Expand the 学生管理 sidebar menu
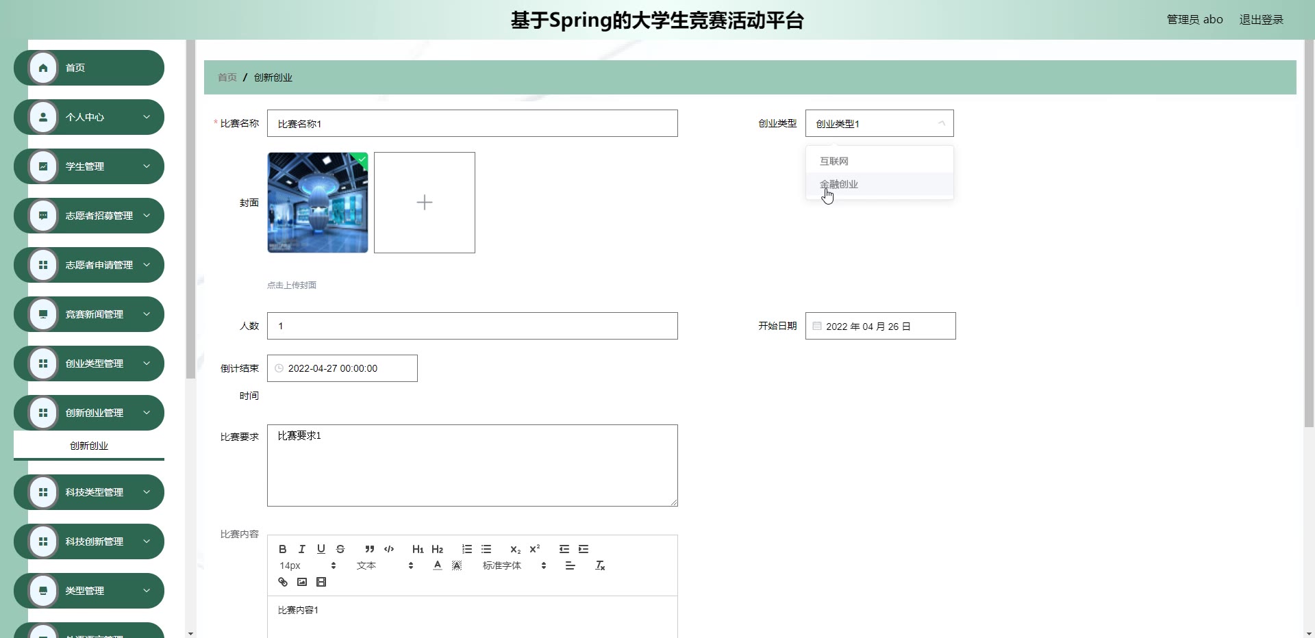The height and width of the screenshot is (638, 1315). [x=89, y=166]
